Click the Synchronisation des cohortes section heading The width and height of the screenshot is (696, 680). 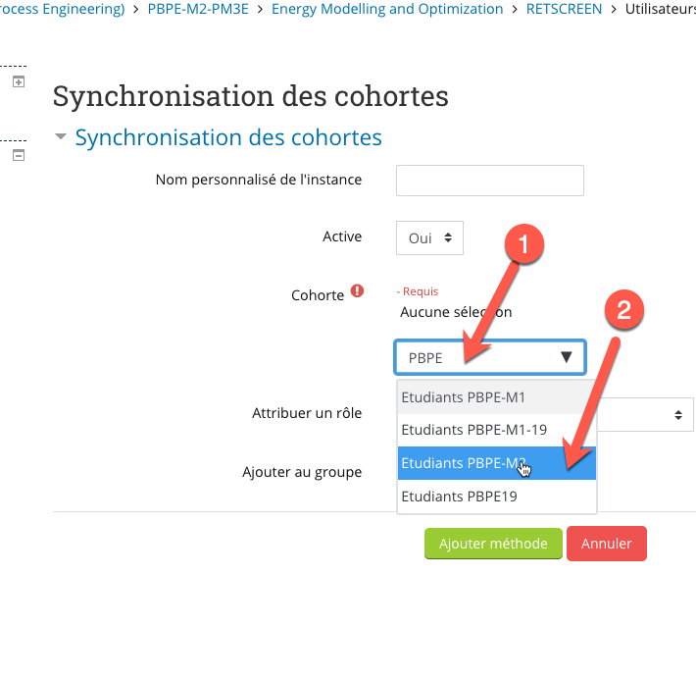tap(228, 137)
